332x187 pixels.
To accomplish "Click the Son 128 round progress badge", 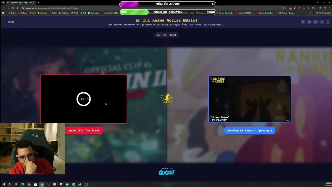I will (x=167, y=35).
